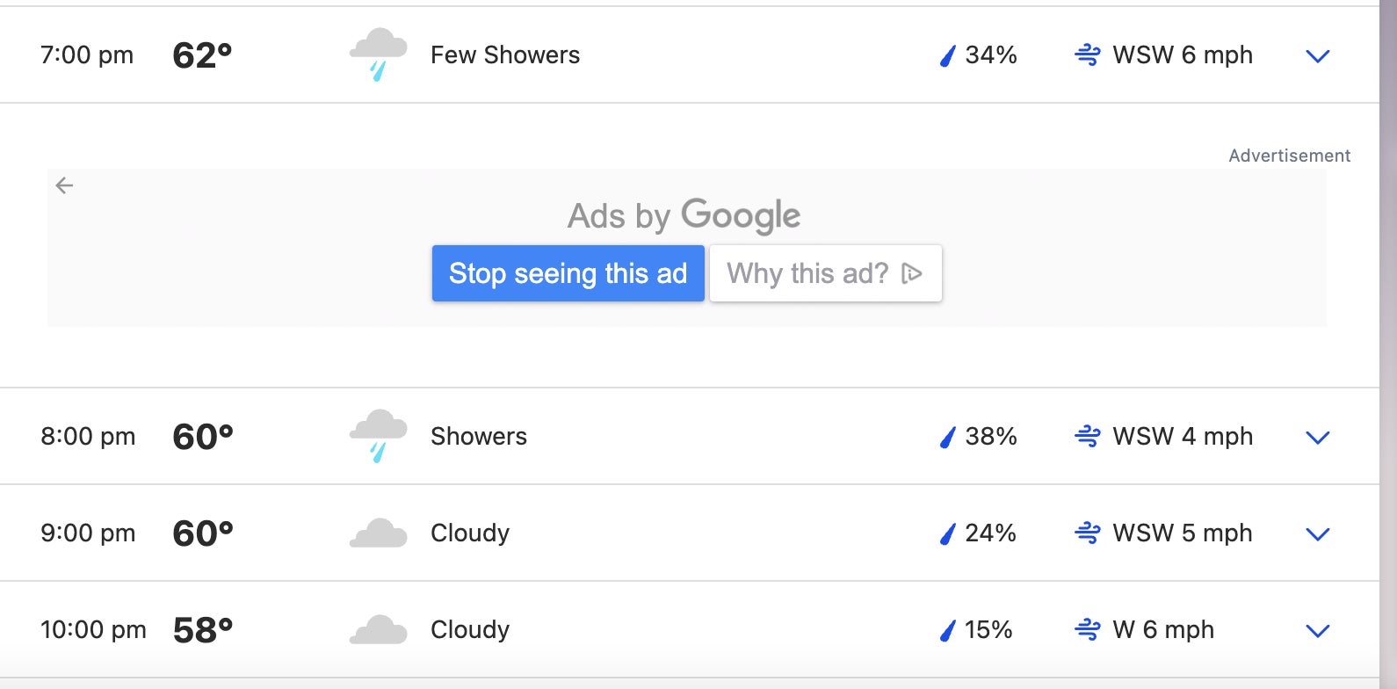Image resolution: width=1397 pixels, height=689 pixels.
Task: Click the cloudy icon in 9:00 pm row
Action: point(378,533)
